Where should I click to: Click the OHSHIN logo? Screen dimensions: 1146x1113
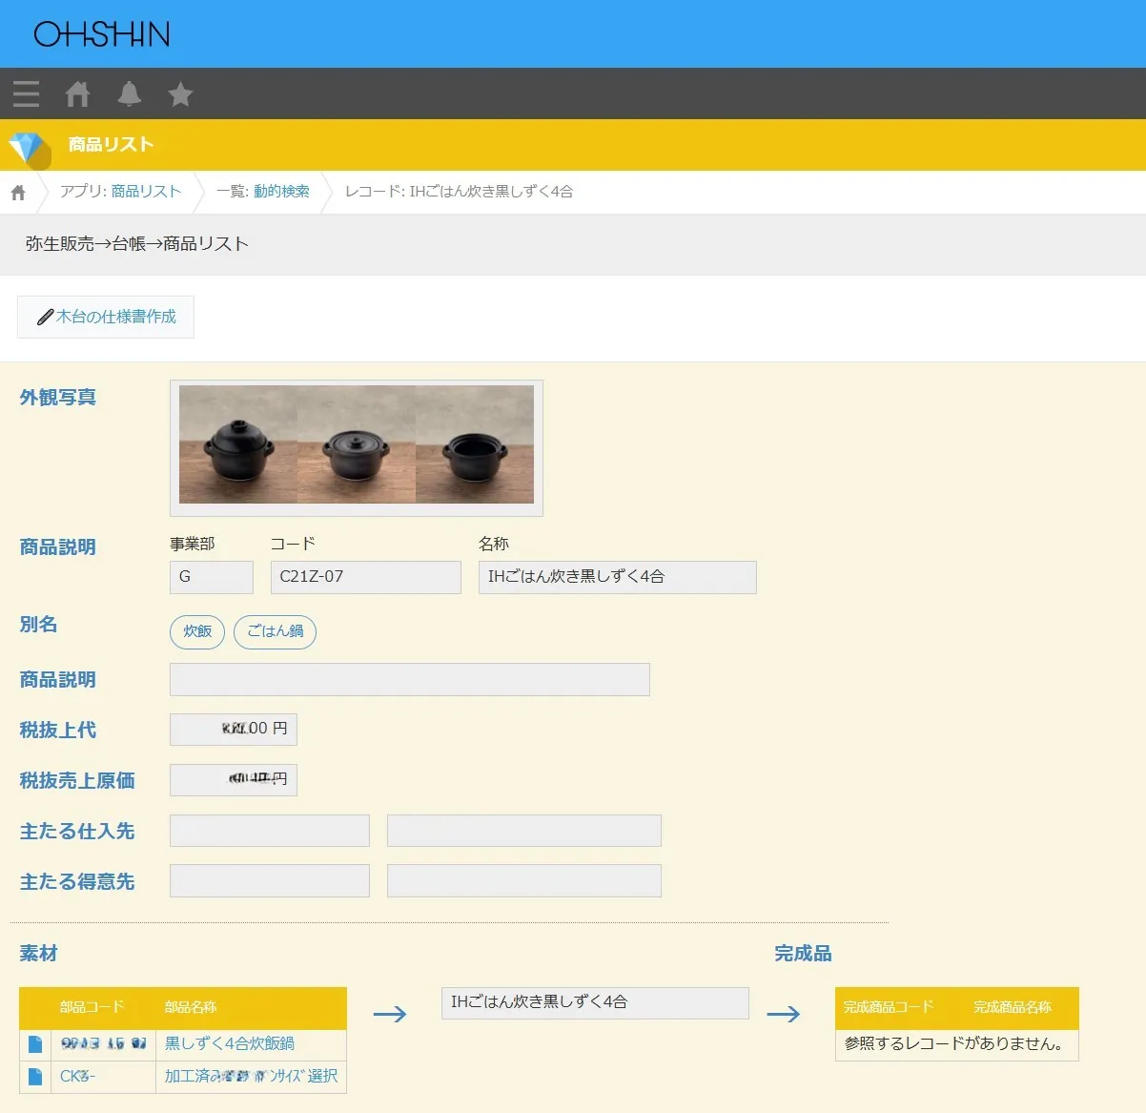[101, 34]
